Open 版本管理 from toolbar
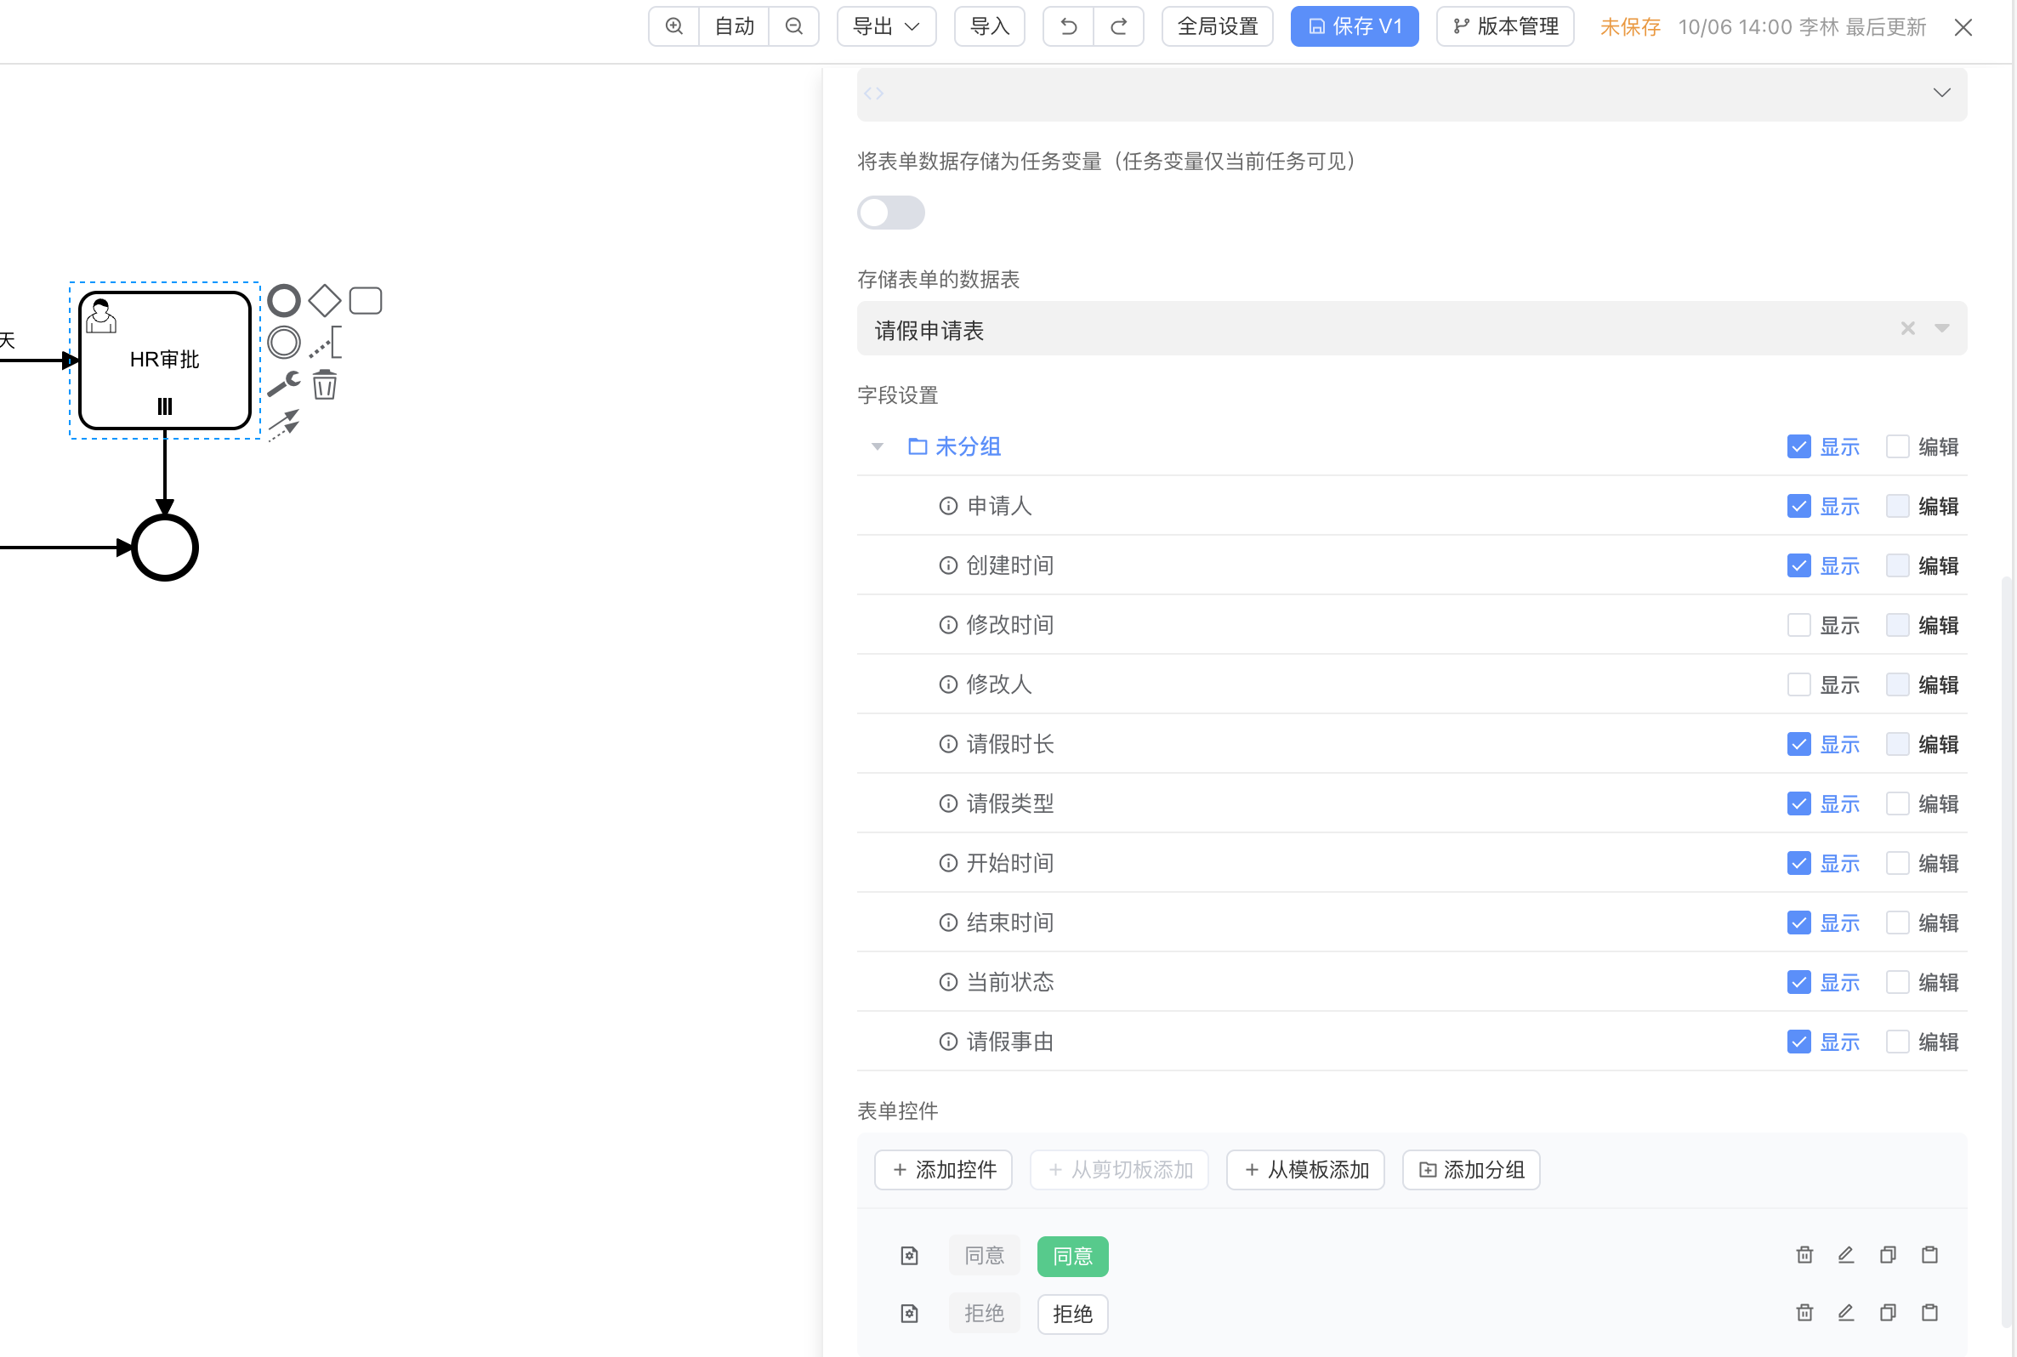This screenshot has height=1357, width=2017. (x=1505, y=26)
